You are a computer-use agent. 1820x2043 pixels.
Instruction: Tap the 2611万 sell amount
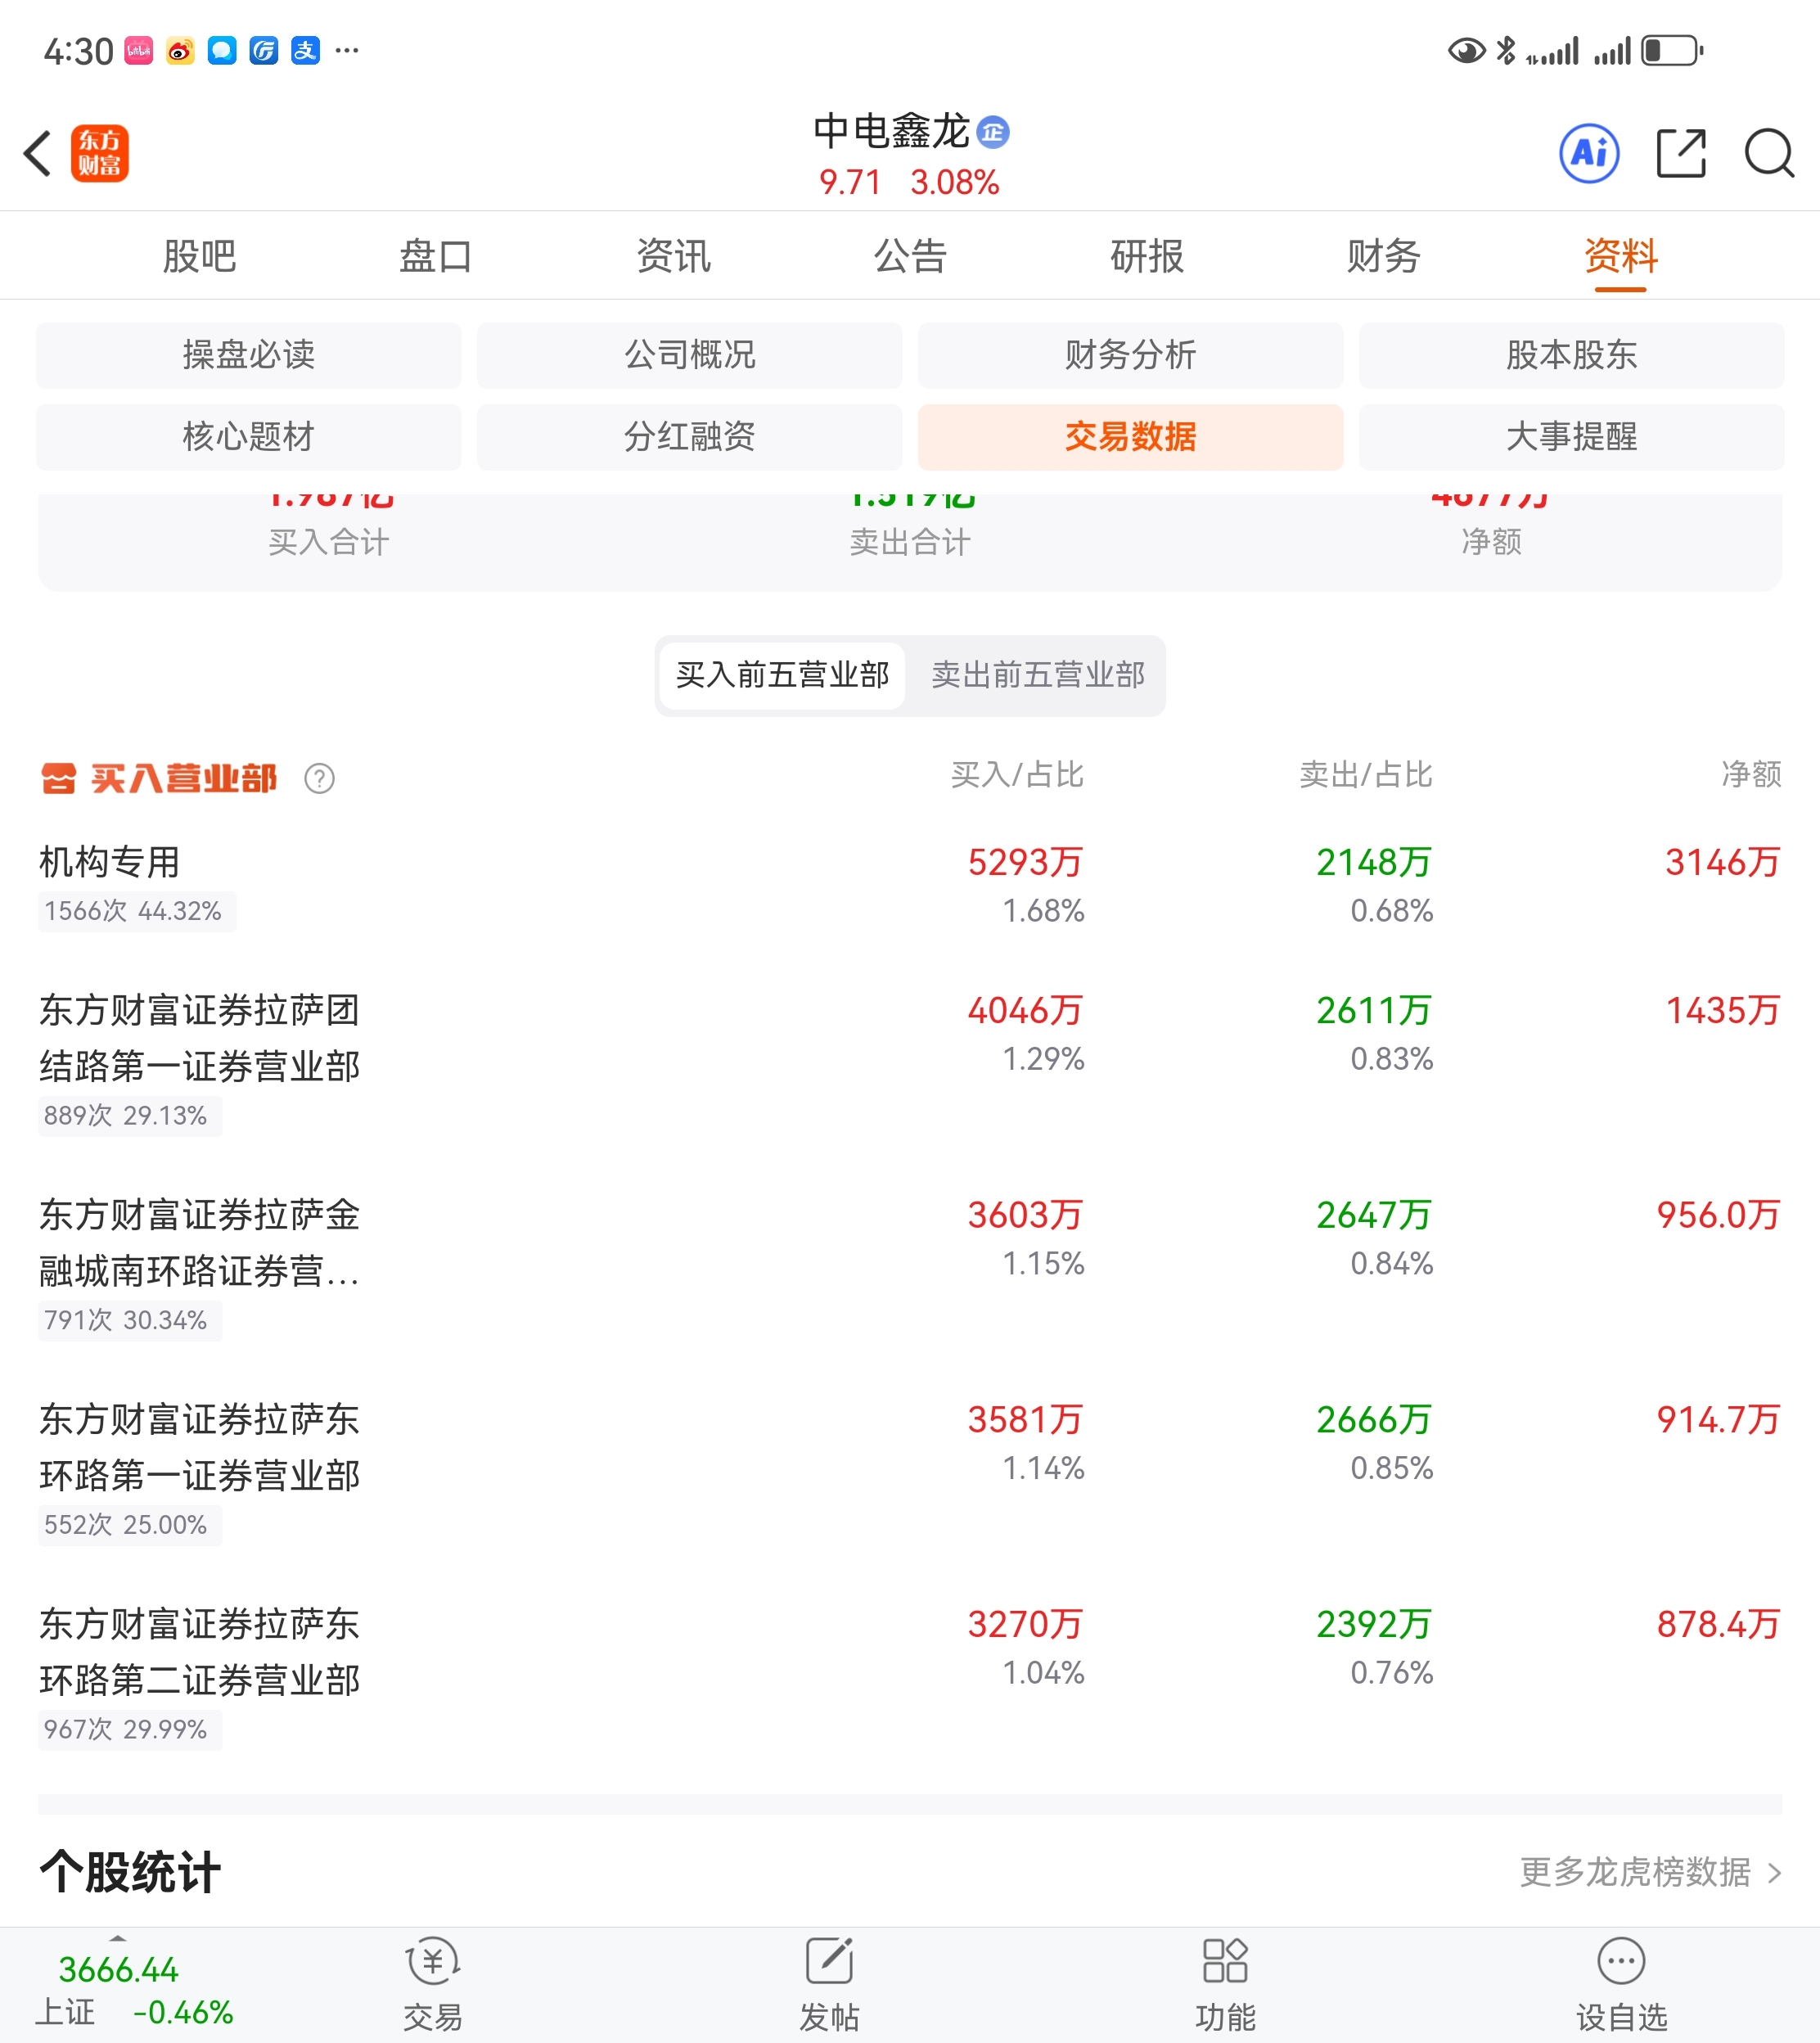pos(1373,1010)
